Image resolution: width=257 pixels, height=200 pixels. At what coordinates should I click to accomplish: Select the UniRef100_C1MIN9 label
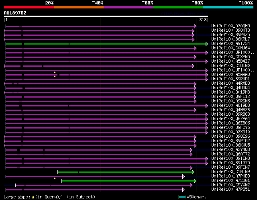coord(230,172)
